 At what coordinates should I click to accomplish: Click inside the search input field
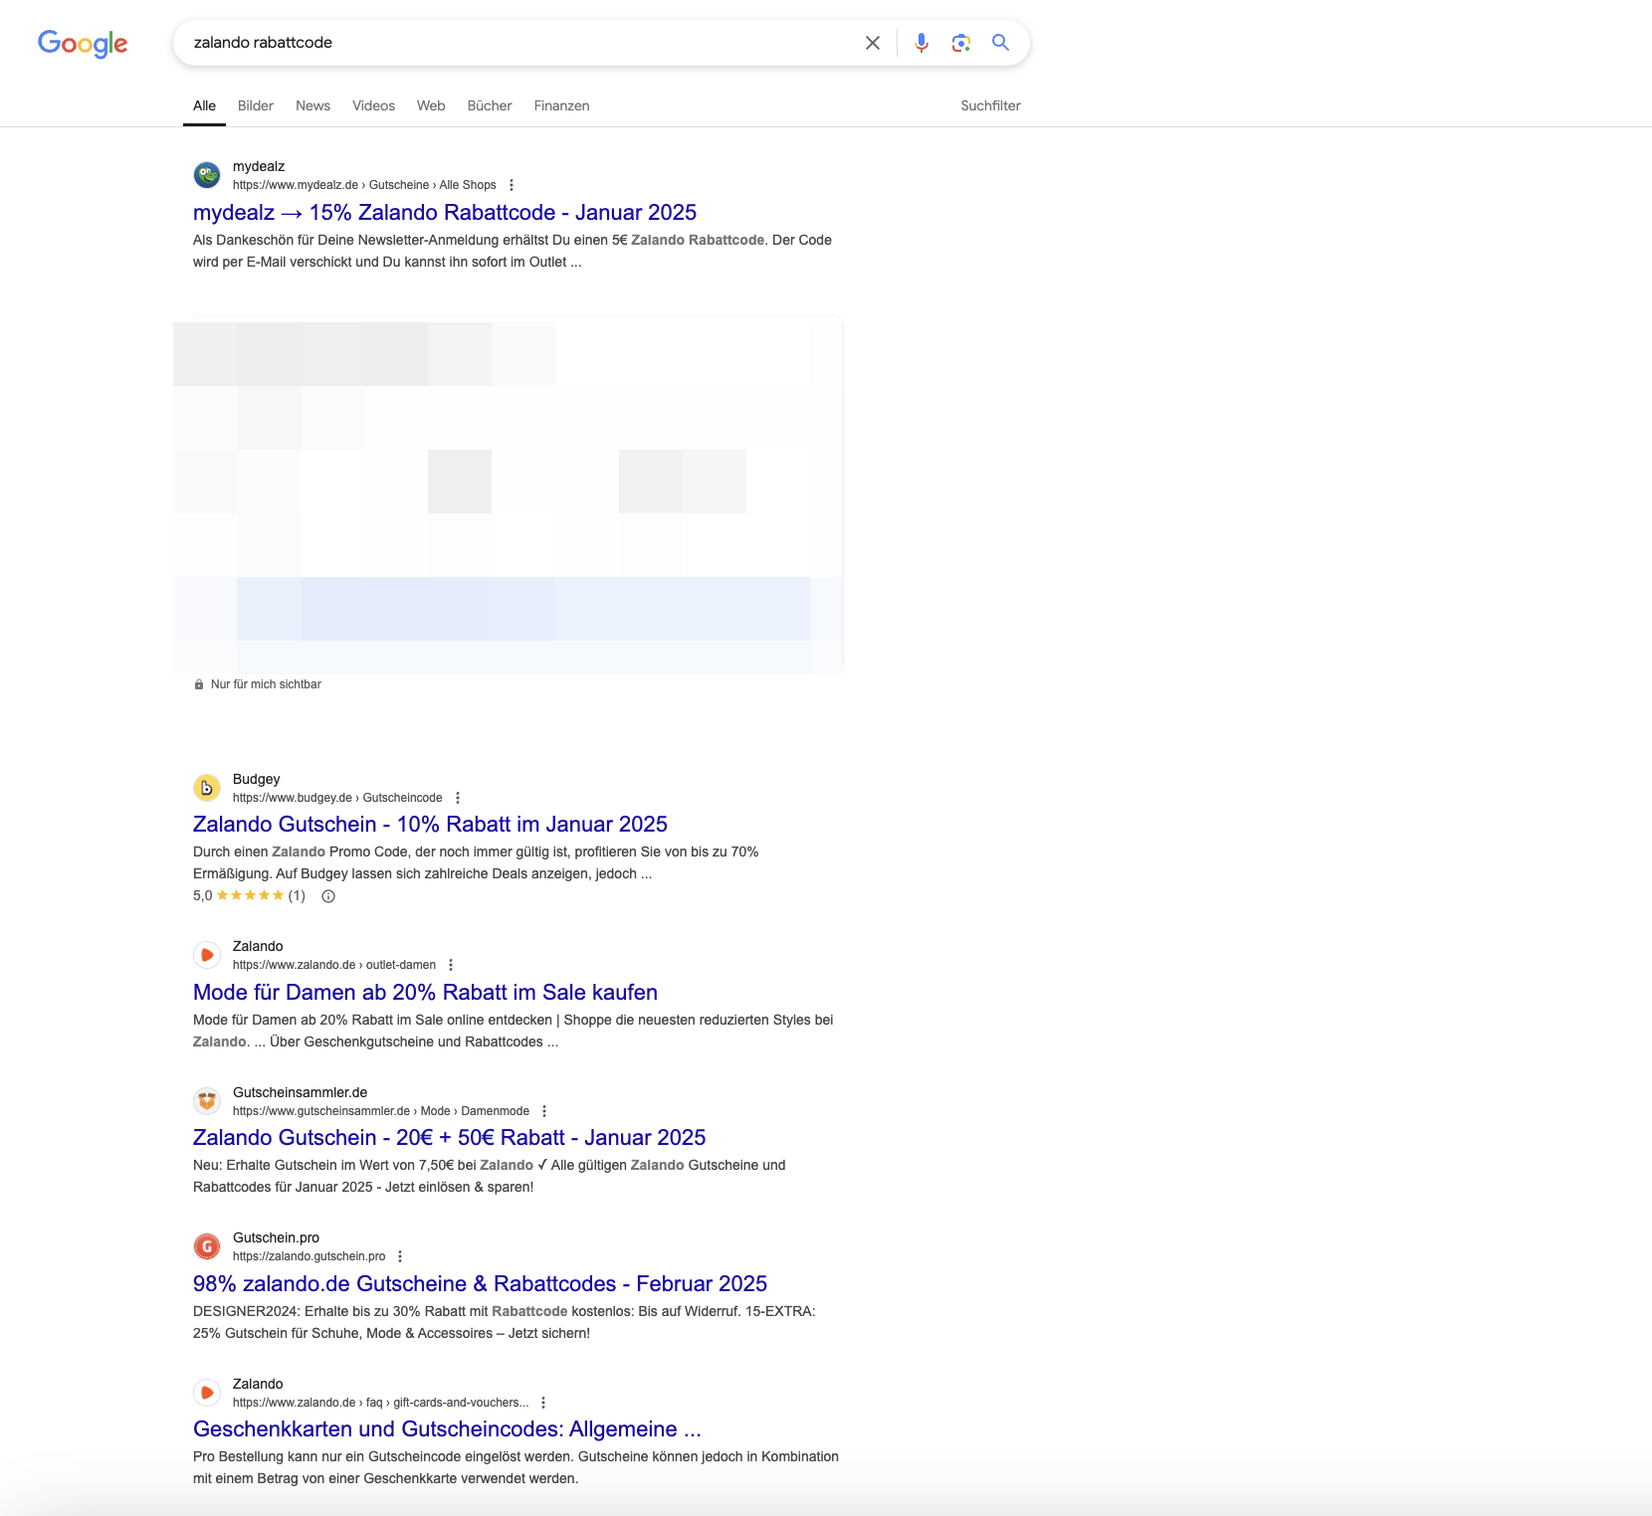click(498, 42)
